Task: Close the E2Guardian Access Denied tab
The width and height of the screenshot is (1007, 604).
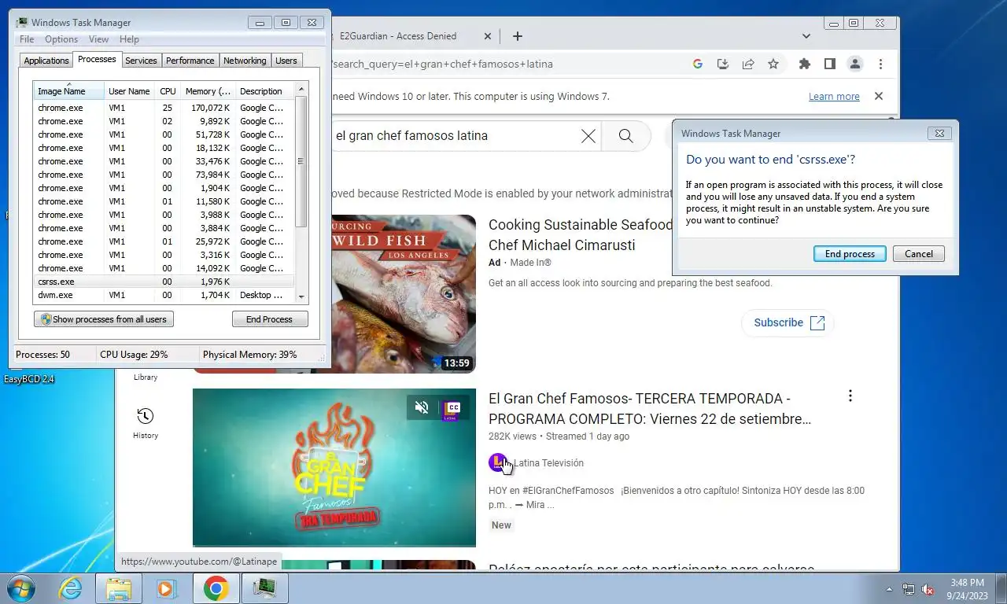Action: (487, 36)
